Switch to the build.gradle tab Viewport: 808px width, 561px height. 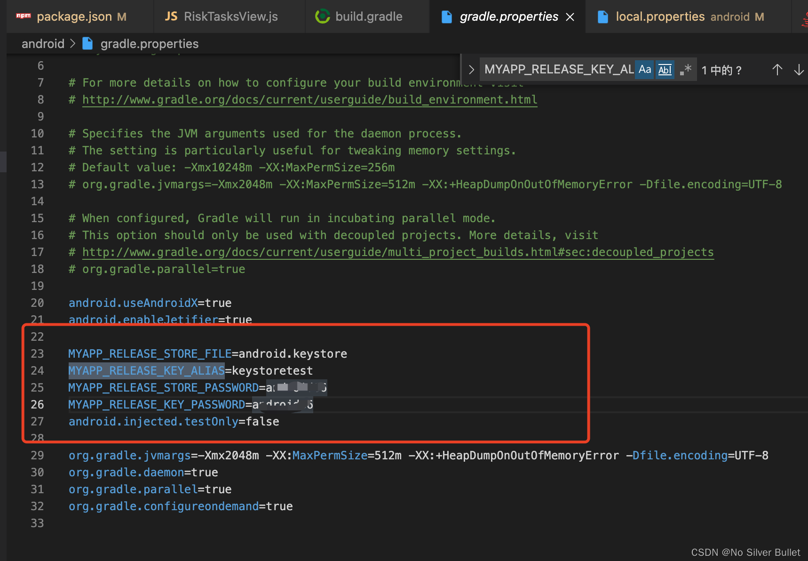pyautogui.click(x=368, y=16)
